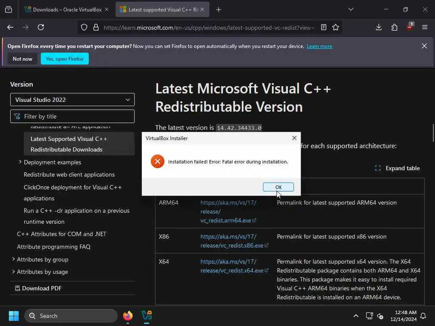The image size is (435, 326).
Task: Close the VirtualBox Installer error dialog
Action: [294, 138]
